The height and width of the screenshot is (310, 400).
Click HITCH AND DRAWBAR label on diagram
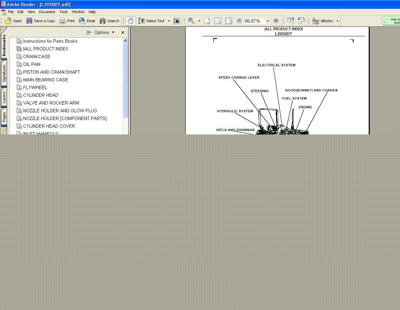click(x=235, y=130)
